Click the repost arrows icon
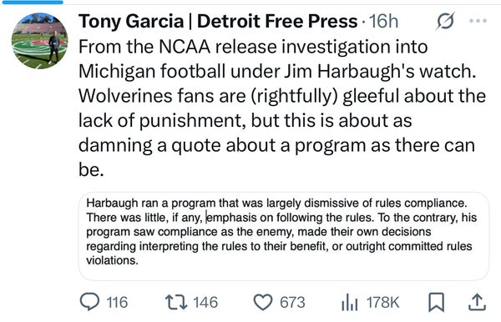501x322 pixels. (x=176, y=302)
